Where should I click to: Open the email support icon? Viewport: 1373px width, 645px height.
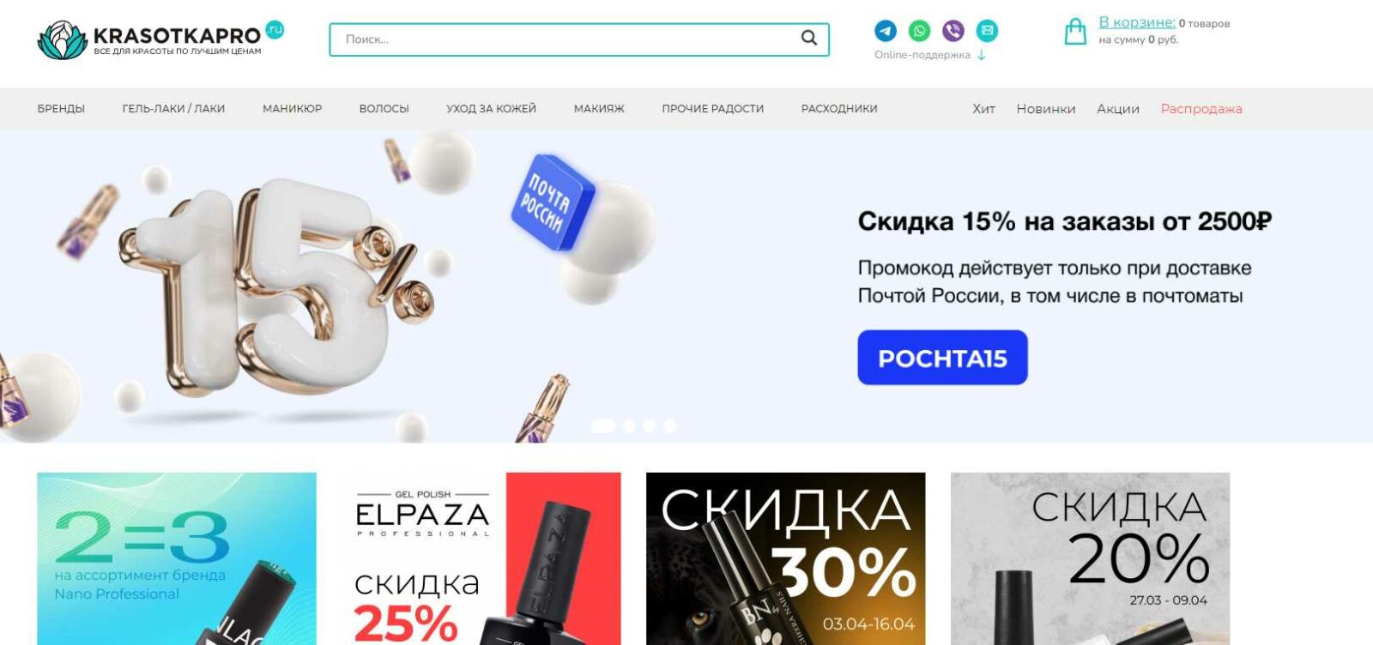(x=988, y=31)
